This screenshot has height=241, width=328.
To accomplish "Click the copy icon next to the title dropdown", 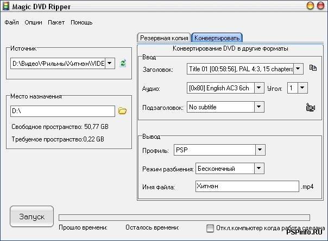I will 312,69.
